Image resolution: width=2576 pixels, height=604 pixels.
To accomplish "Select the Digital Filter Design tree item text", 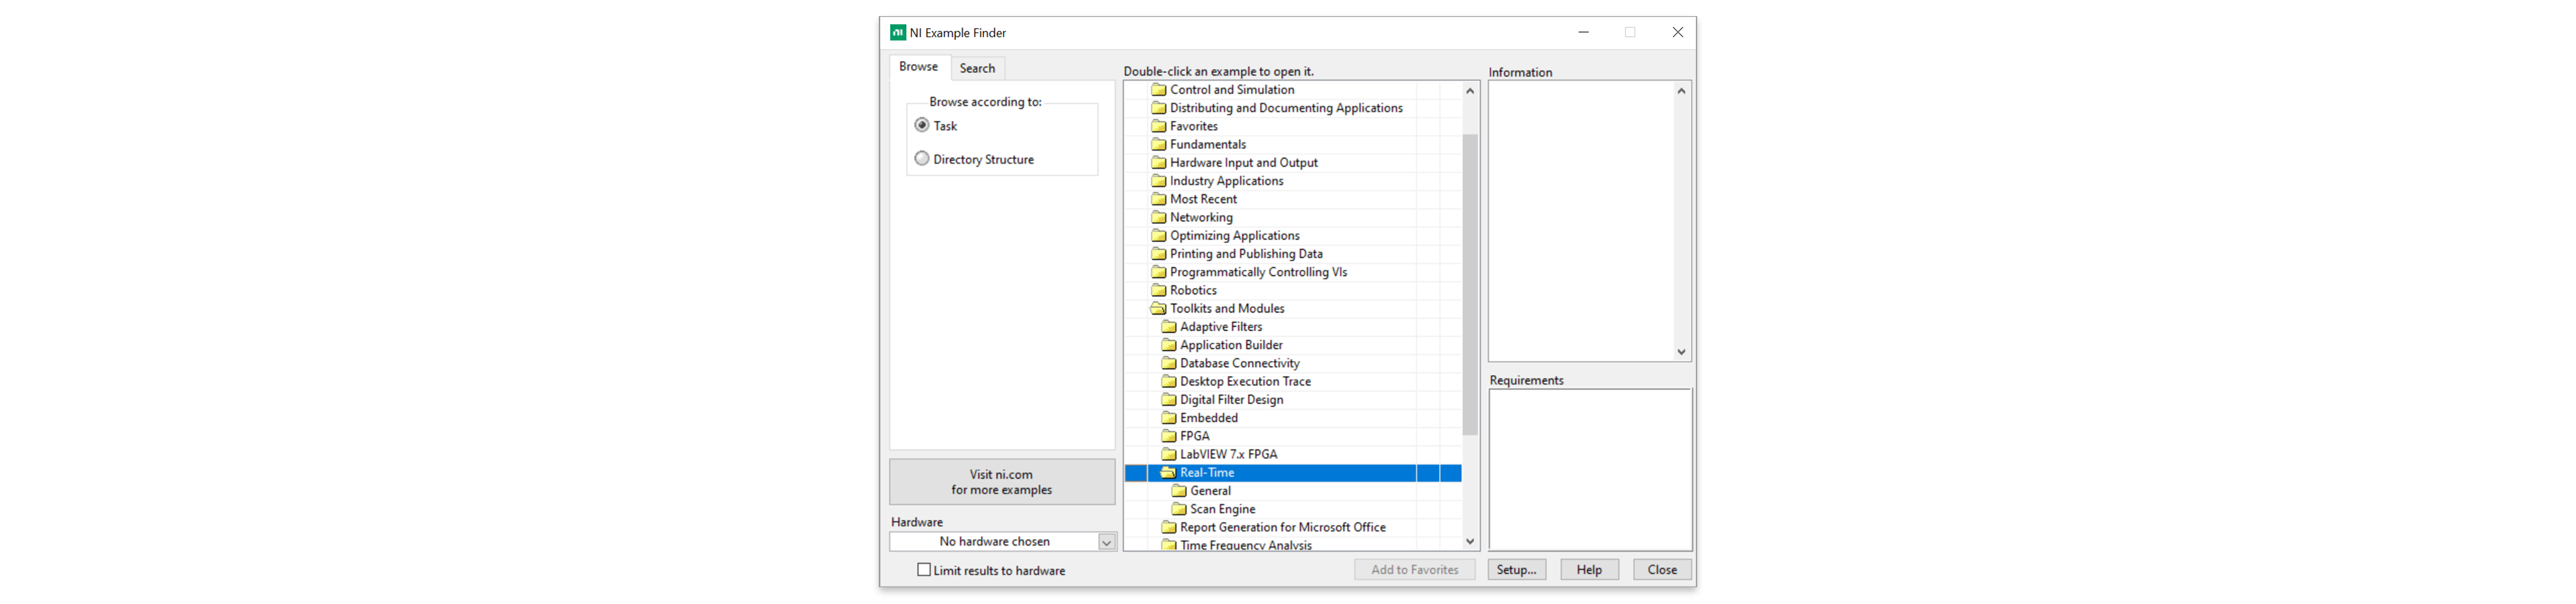I will click(x=1232, y=400).
